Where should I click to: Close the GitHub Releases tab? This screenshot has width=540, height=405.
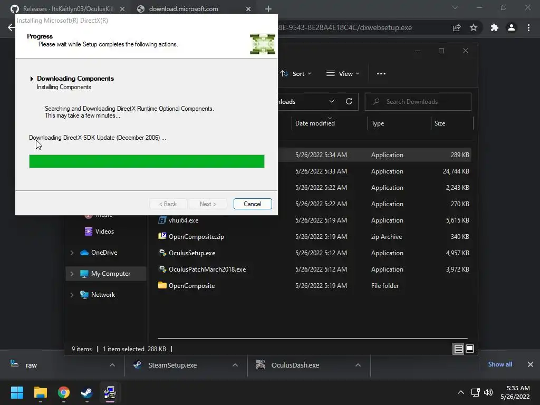coord(122,9)
